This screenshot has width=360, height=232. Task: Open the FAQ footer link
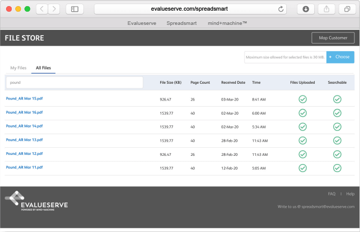[332, 194]
